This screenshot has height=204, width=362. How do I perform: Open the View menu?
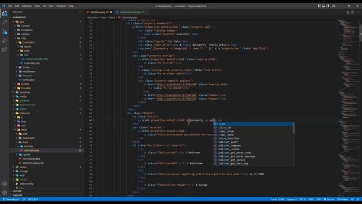click(x=37, y=6)
